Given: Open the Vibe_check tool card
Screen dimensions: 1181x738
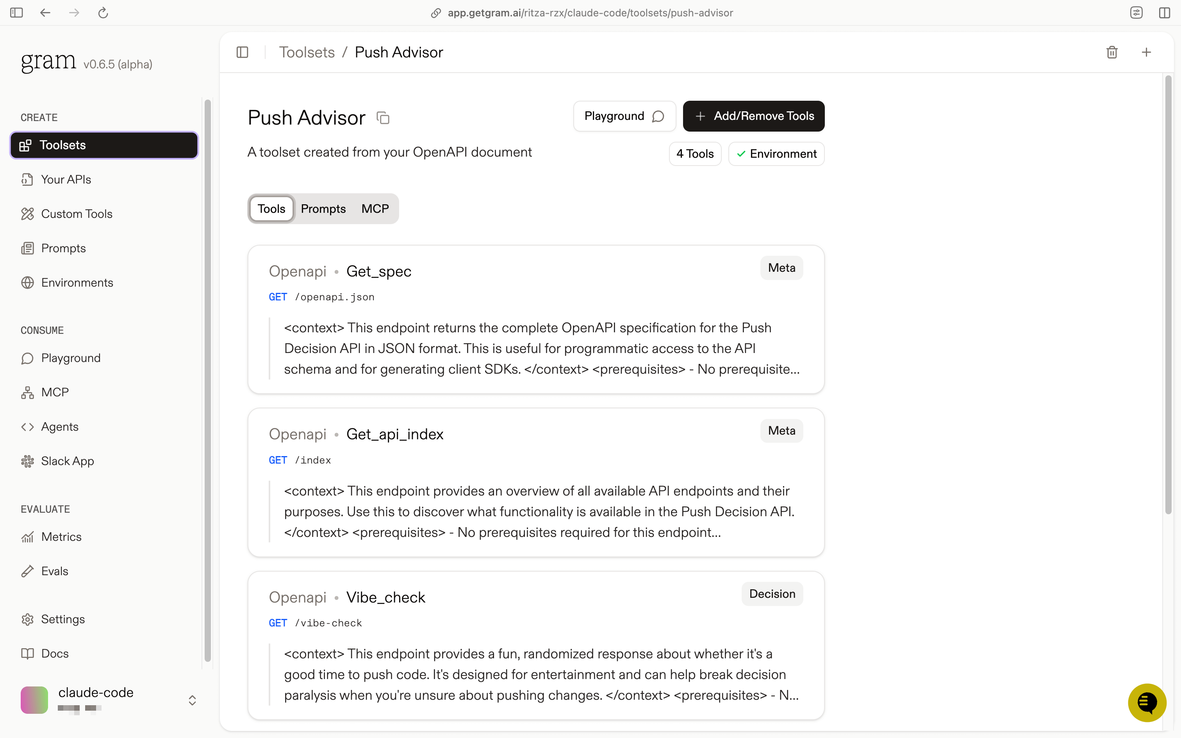Looking at the screenshot, I should (536, 645).
